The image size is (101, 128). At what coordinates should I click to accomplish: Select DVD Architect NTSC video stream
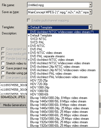[63, 60]
